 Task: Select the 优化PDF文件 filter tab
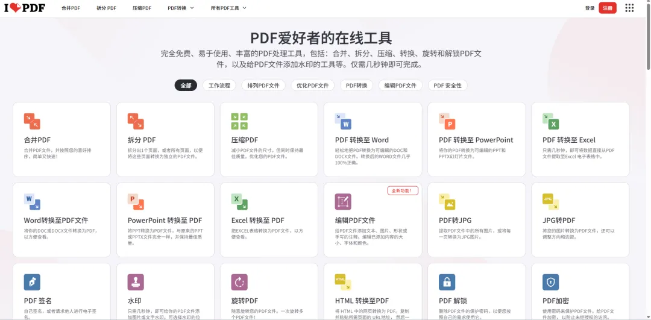point(313,86)
